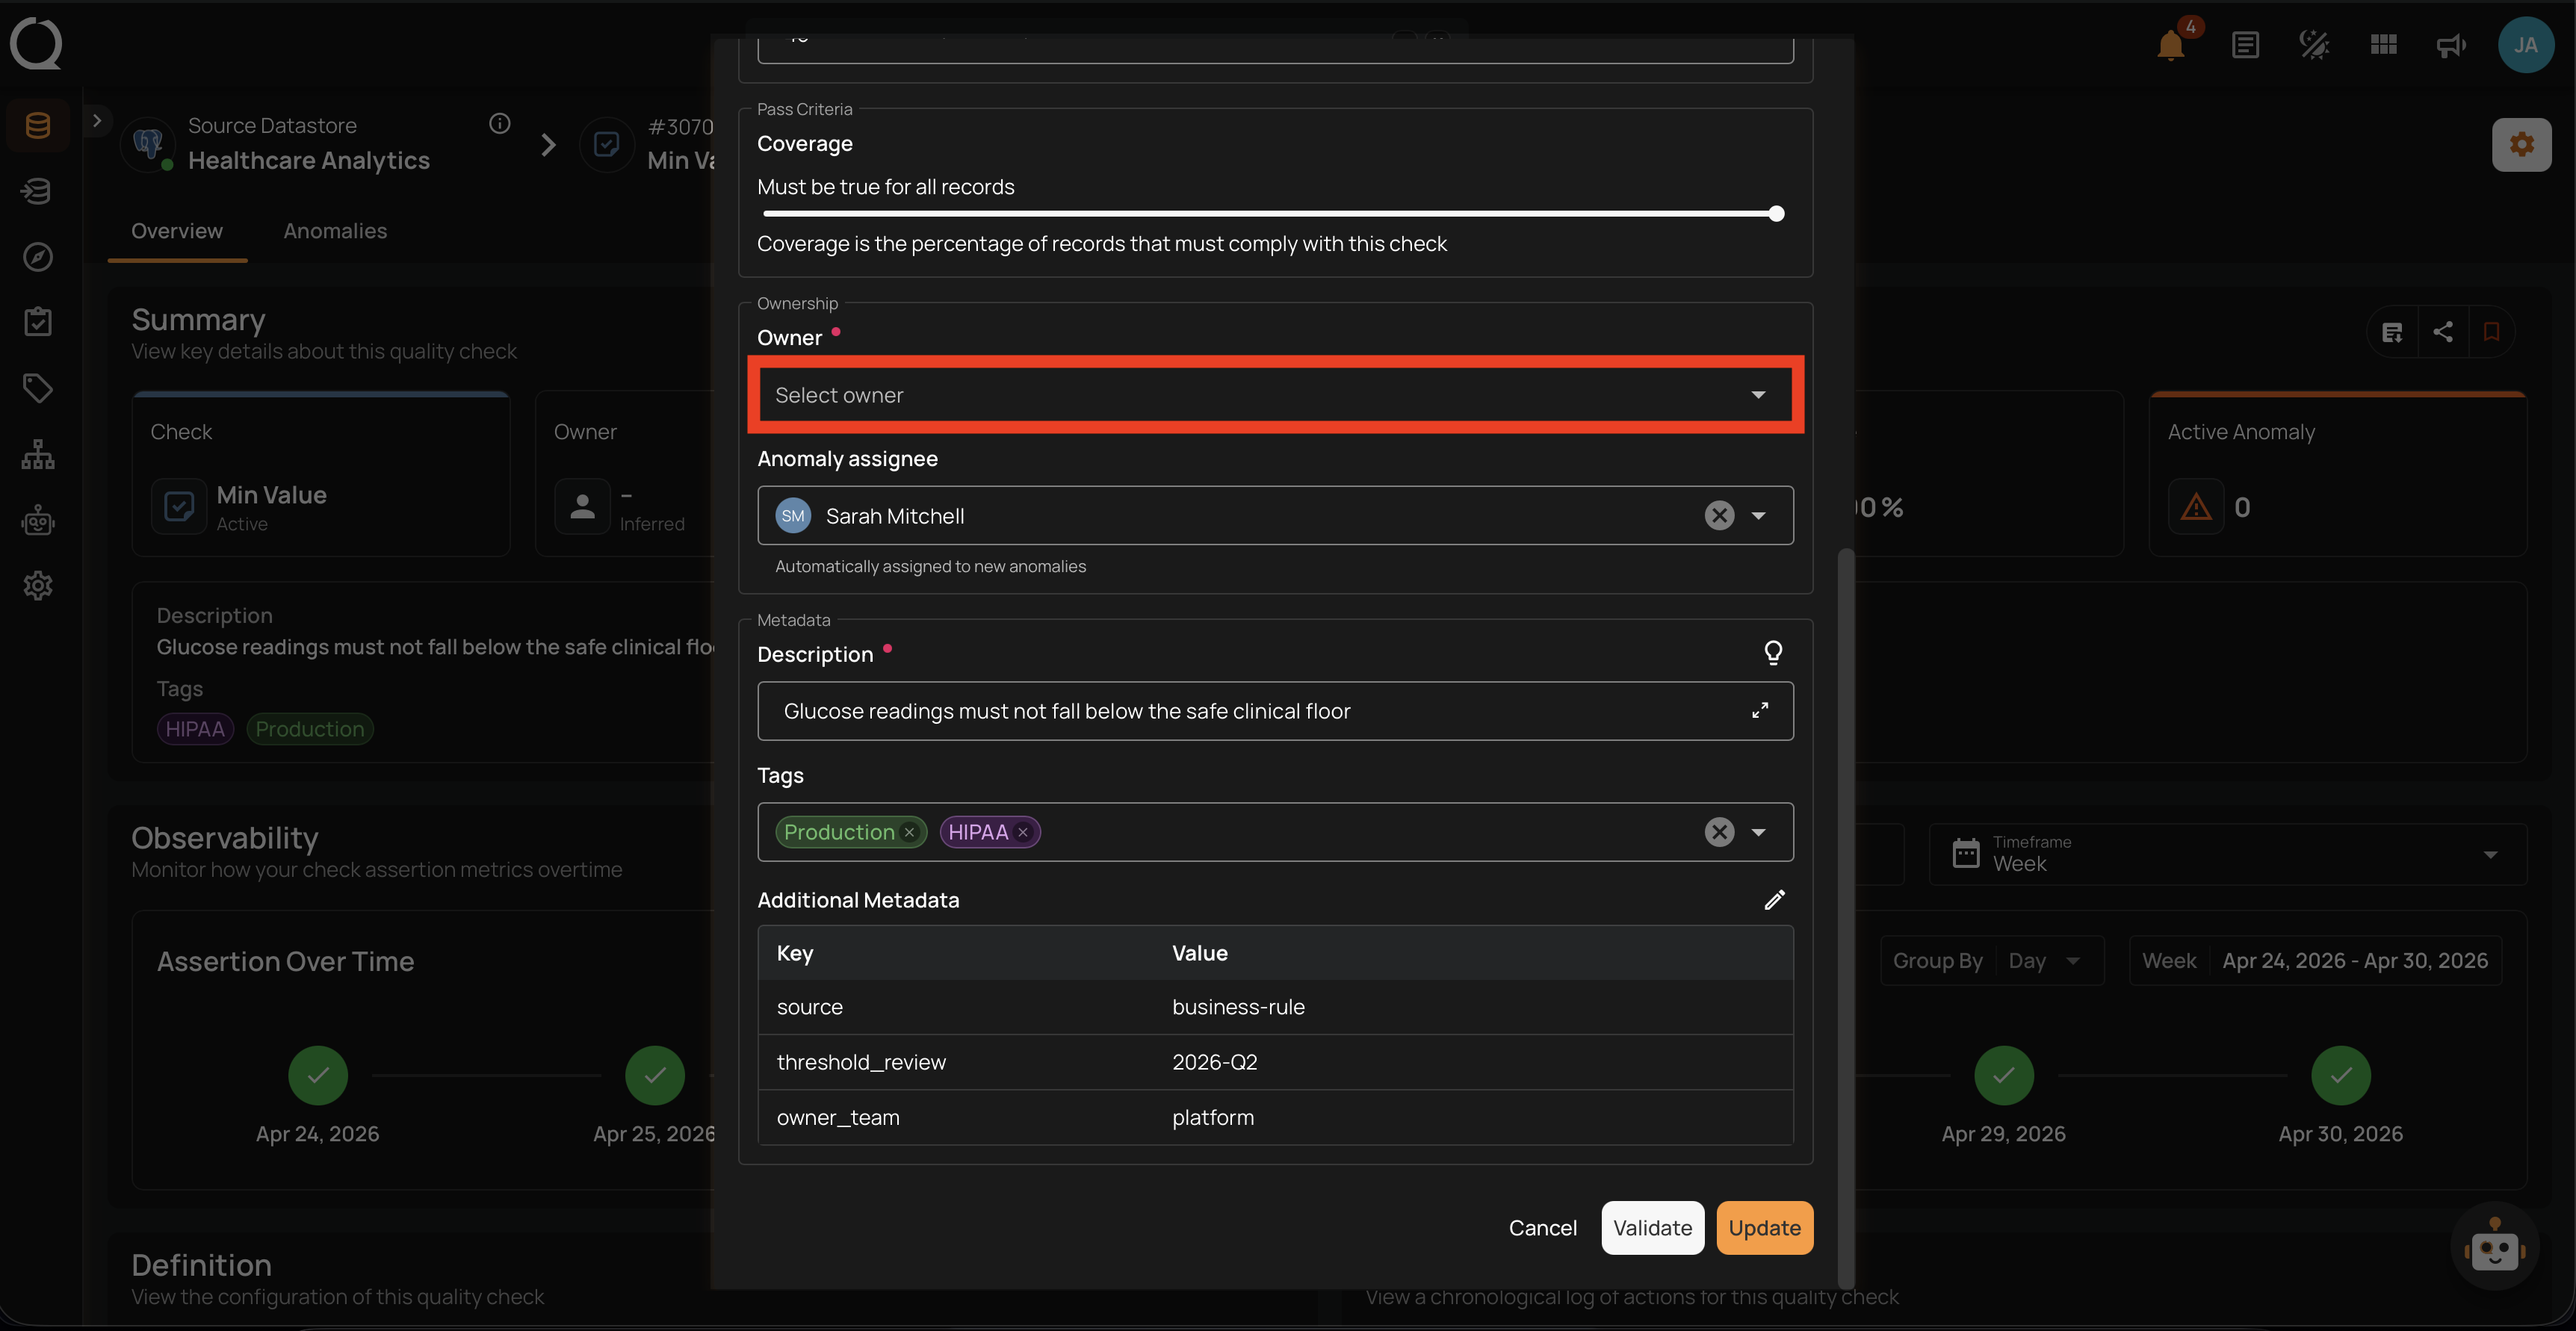
Task: Click the Min Value check icon in Summary
Action: coord(179,507)
